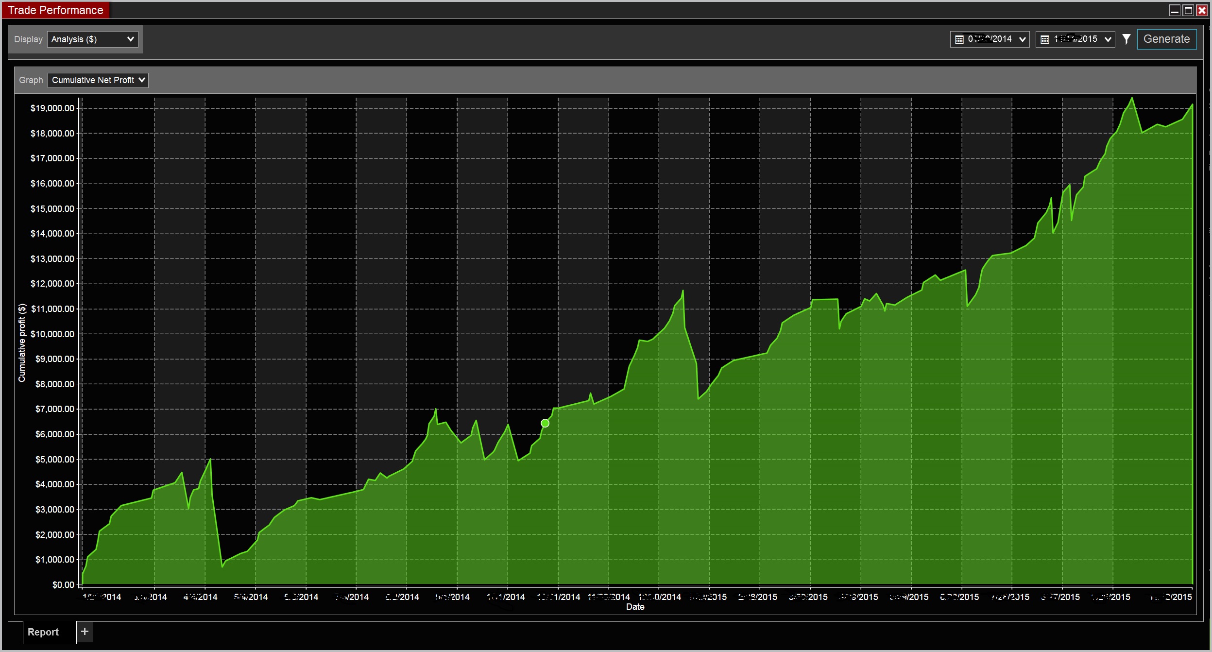1212x652 pixels.
Task: Minimize the Trade Performance window
Action: tap(1174, 10)
